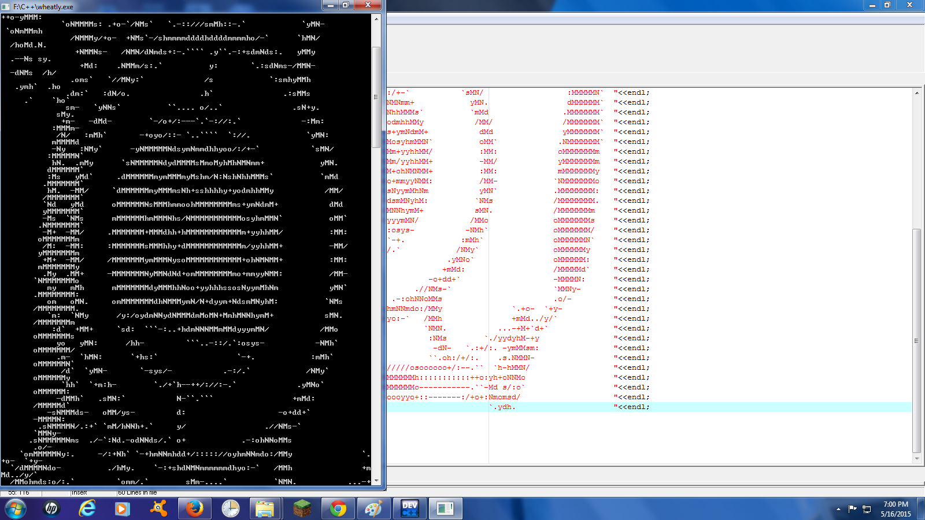
Task: Click the console vertical scrollbar thumb
Action: 376,97
